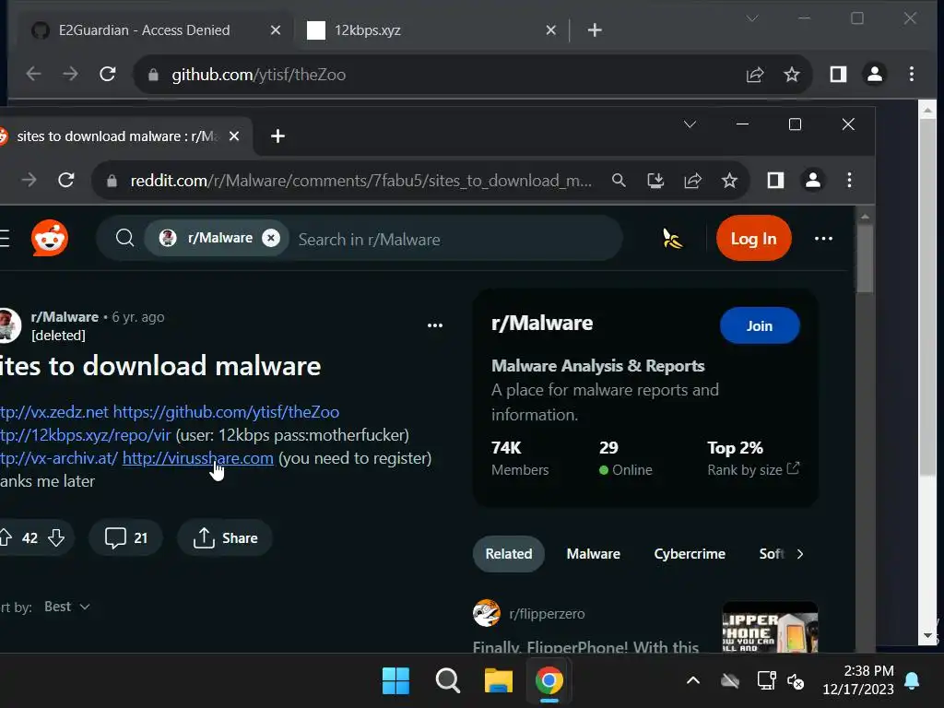Open the virusshare.com link
944x708 pixels.
(x=197, y=458)
